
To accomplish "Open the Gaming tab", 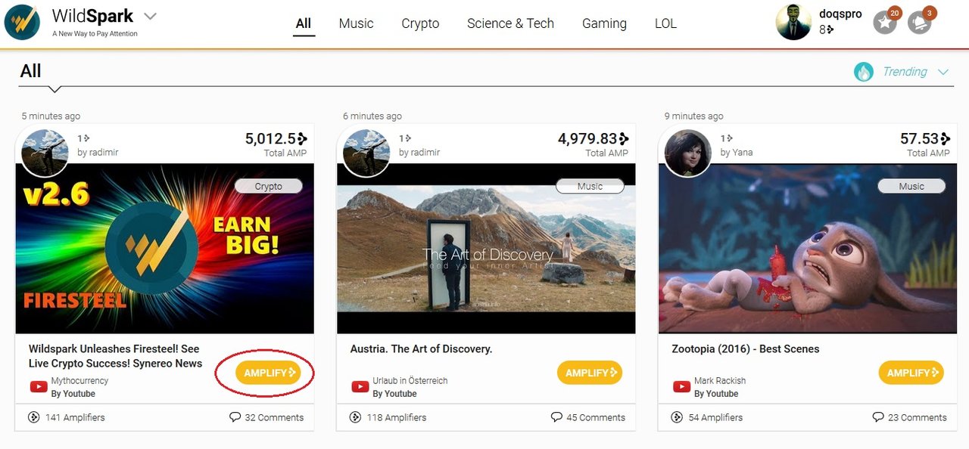I will tap(604, 23).
